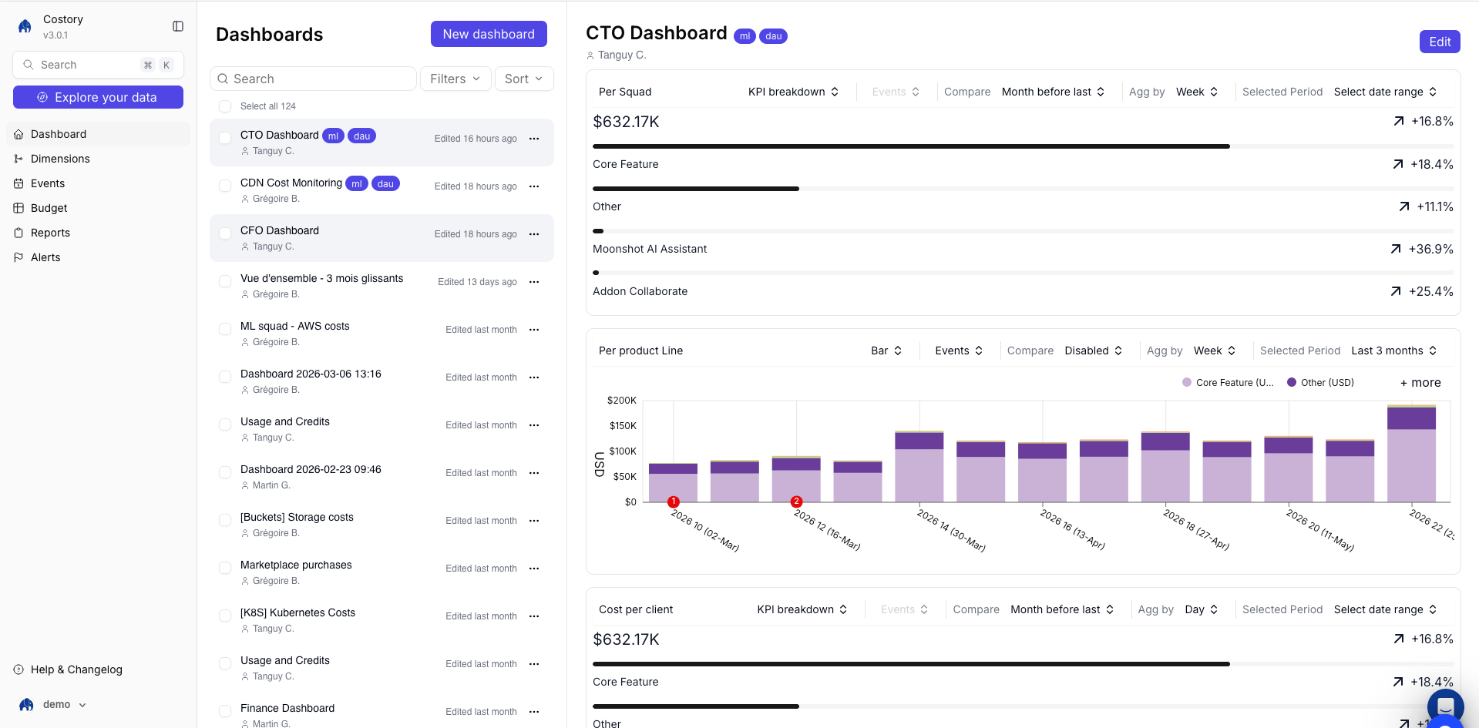
Task: Check the Vue d'ensemble row checkbox
Action: click(x=225, y=282)
